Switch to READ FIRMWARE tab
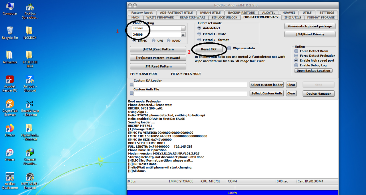 (193, 17)
